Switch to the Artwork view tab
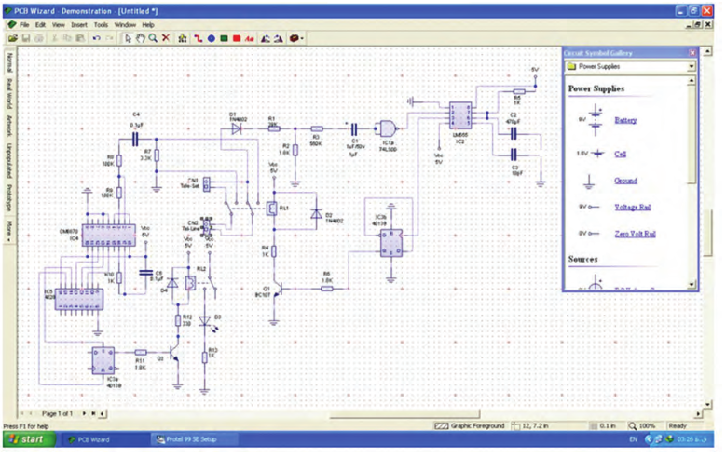 9,126
